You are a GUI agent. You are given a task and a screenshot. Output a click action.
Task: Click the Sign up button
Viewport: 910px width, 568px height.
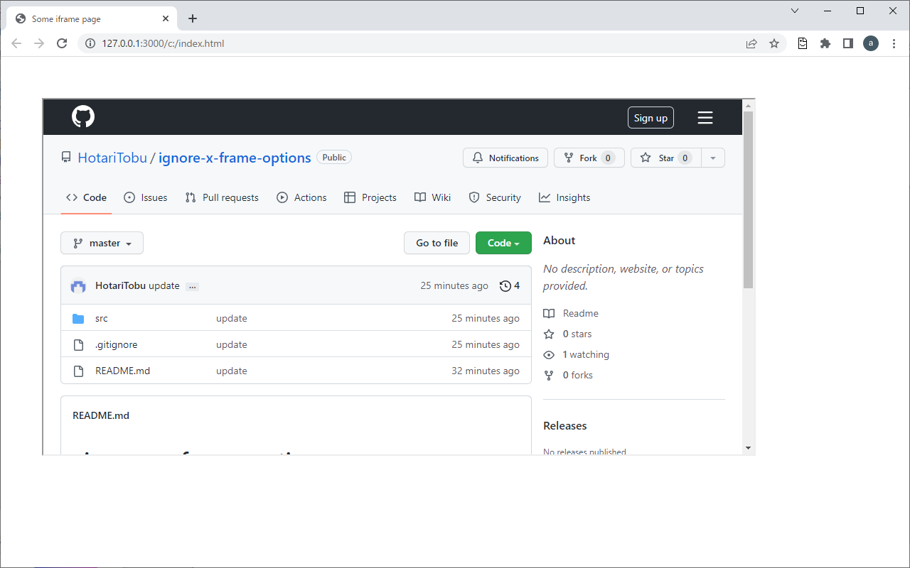(x=651, y=118)
